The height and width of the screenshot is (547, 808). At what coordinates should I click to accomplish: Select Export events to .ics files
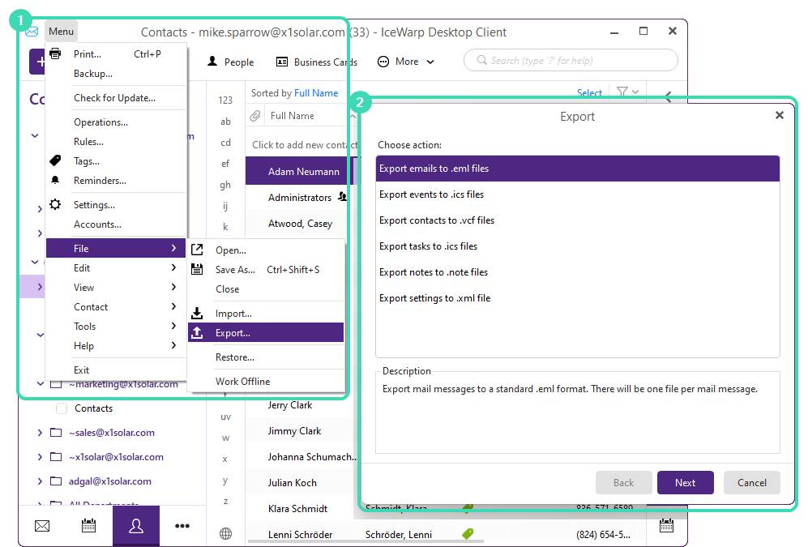pos(578,194)
